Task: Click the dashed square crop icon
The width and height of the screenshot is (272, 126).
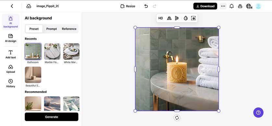Action: click(193, 18)
